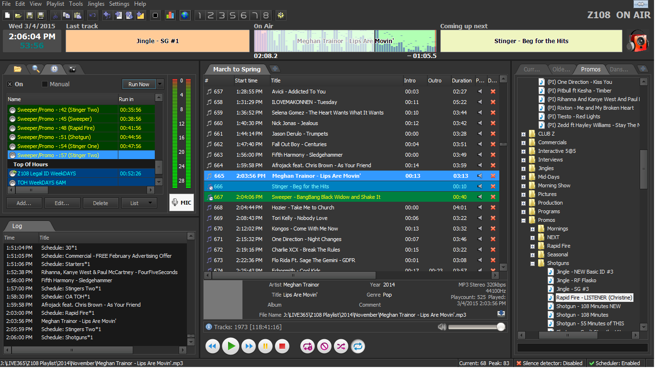
Task: Expand the Jingles folder in tree
Action: (x=524, y=169)
